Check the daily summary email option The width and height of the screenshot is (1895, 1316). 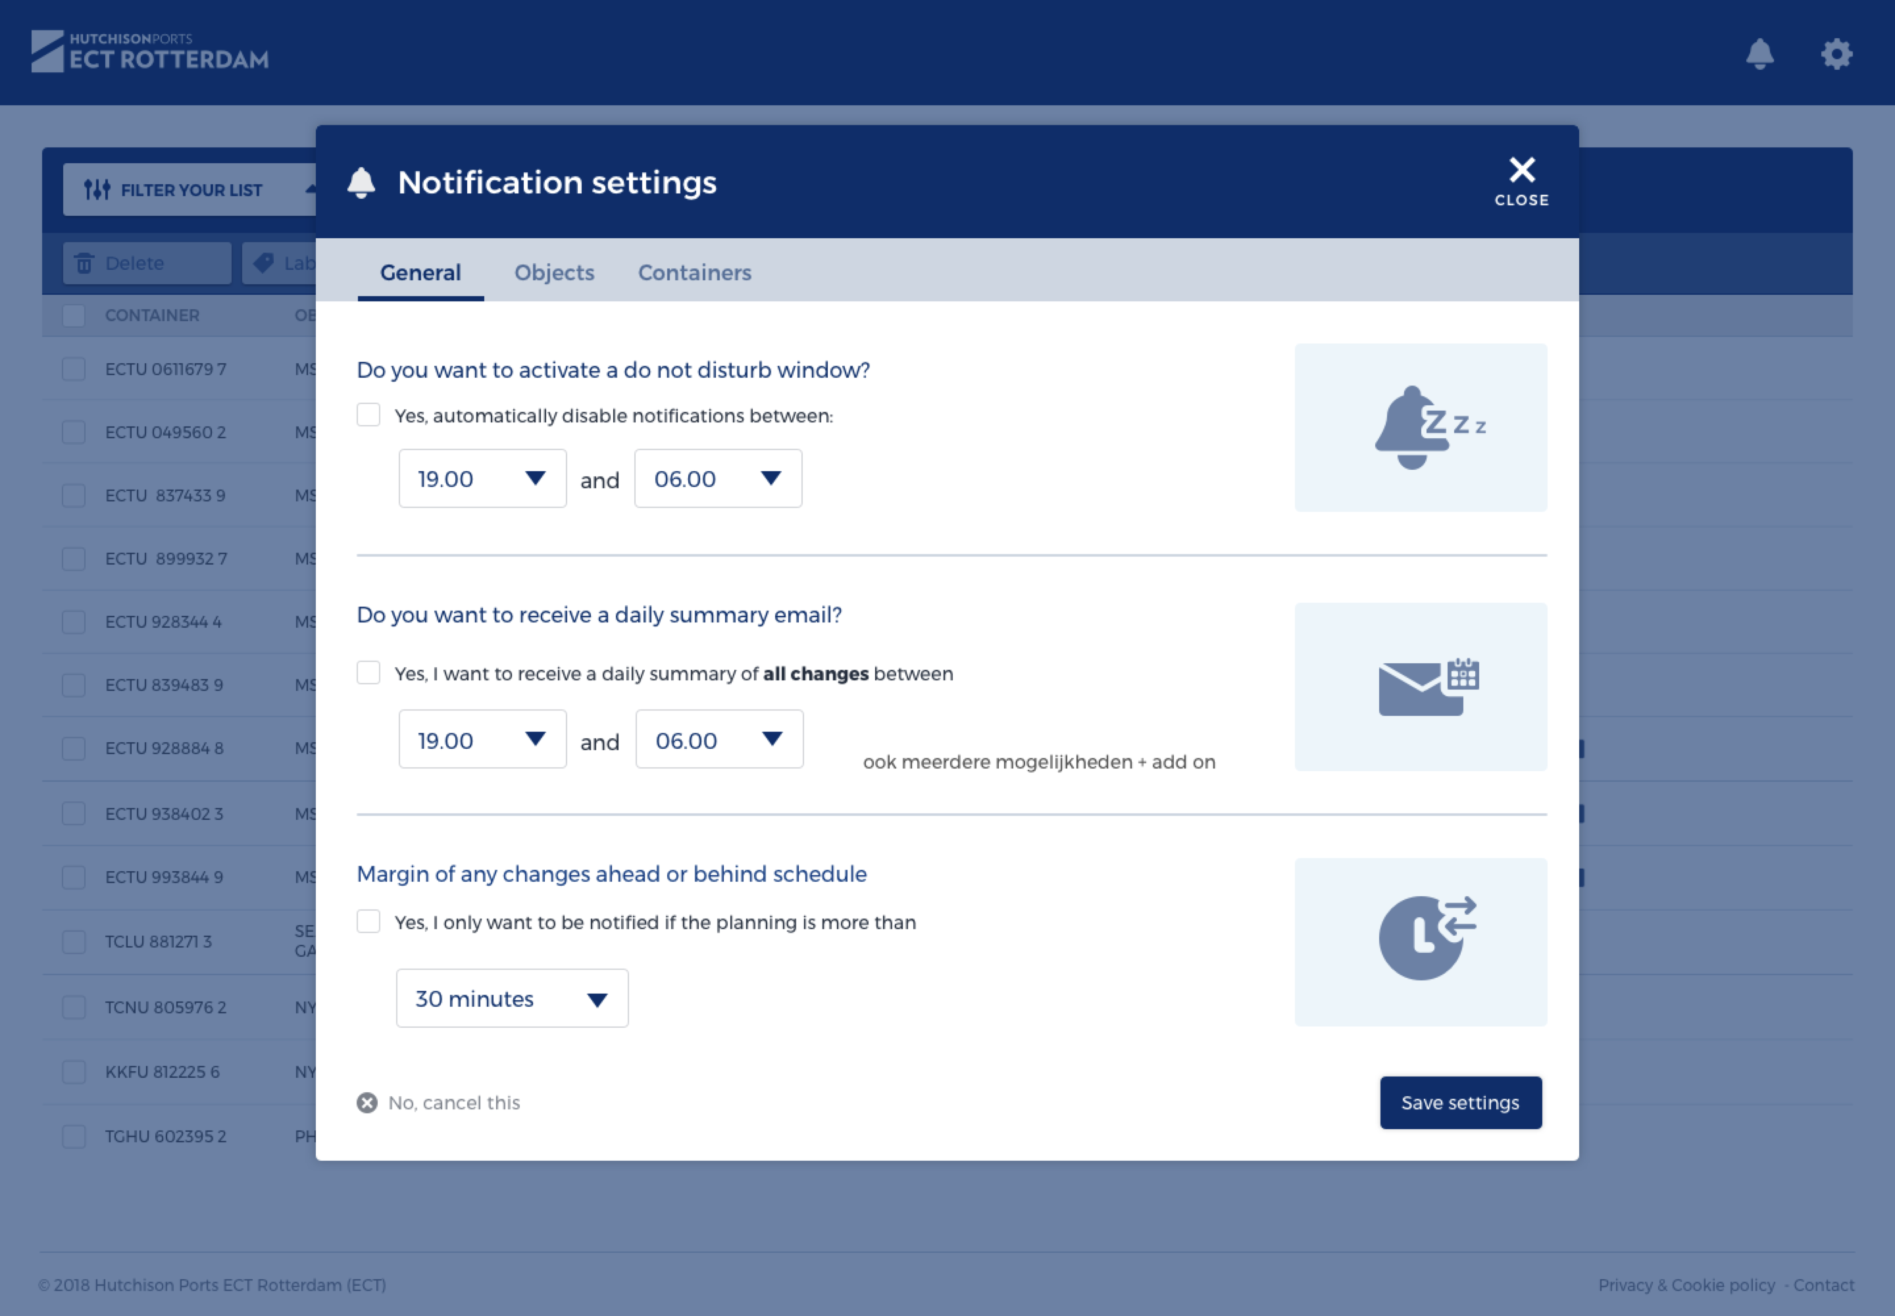pos(368,673)
